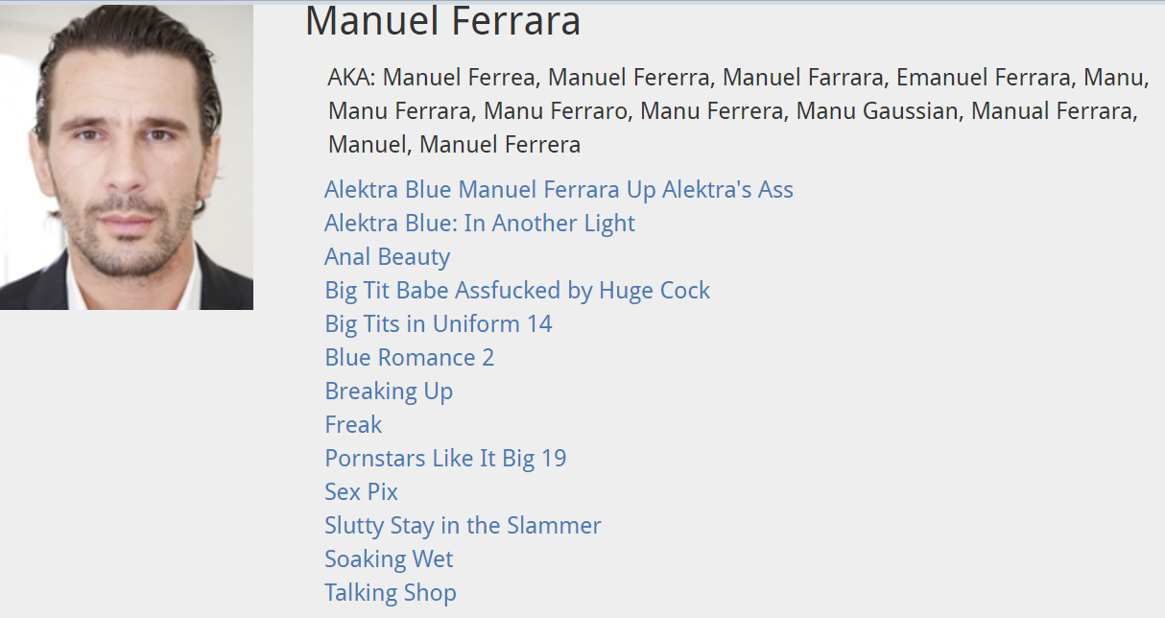This screenshot has width=1165, height=618.
Task: Go to the "Soaking Wet" title
Action: point(389,559)
